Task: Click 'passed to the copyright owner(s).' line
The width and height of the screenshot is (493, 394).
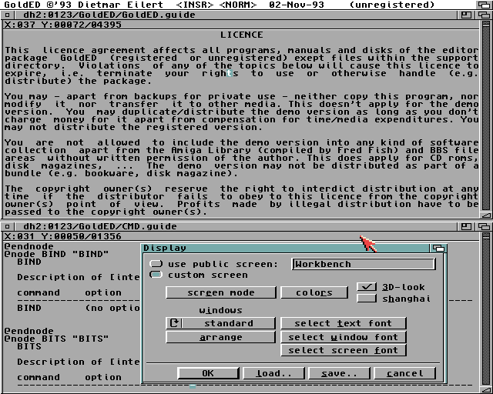Action: pyautogui.click(x=106, y=212)
